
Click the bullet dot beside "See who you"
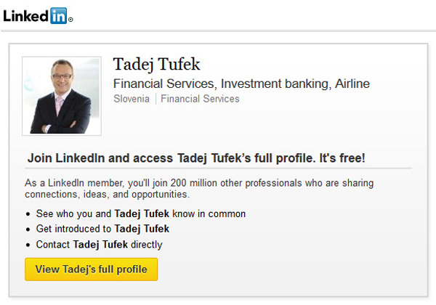(28, 214)
